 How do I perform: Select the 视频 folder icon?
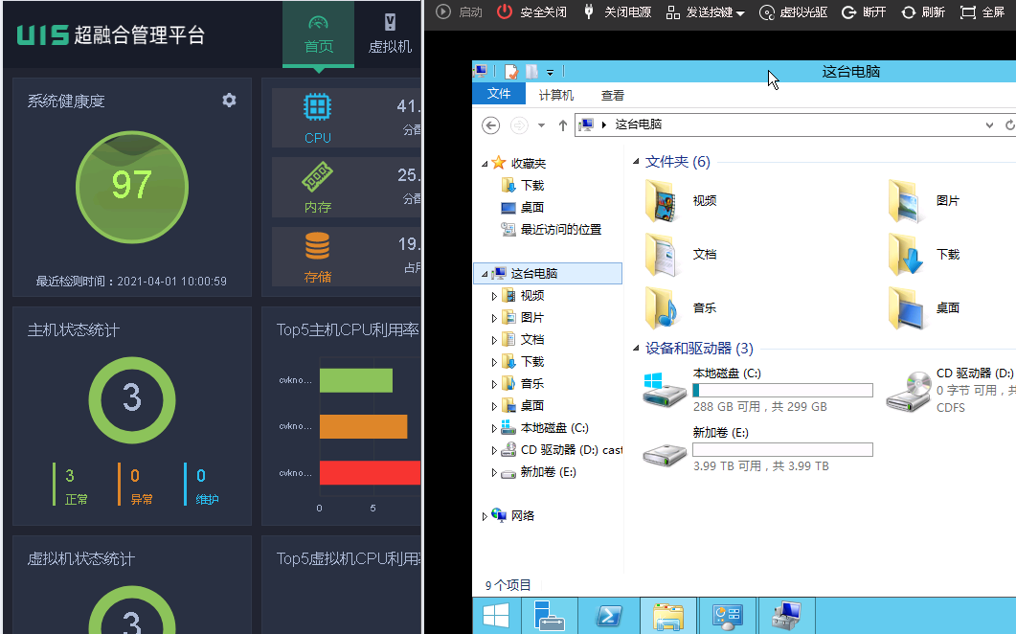click(662, 201)
